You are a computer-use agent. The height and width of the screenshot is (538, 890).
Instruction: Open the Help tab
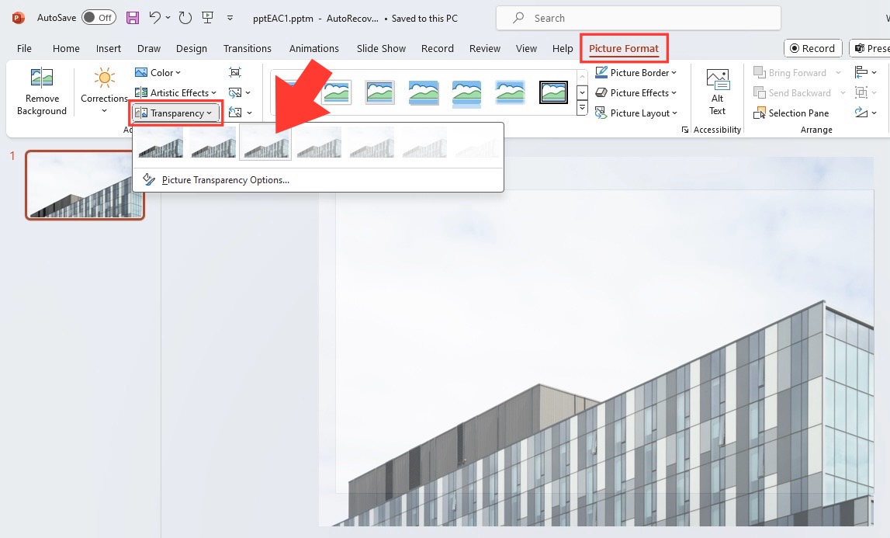point(563,48)
